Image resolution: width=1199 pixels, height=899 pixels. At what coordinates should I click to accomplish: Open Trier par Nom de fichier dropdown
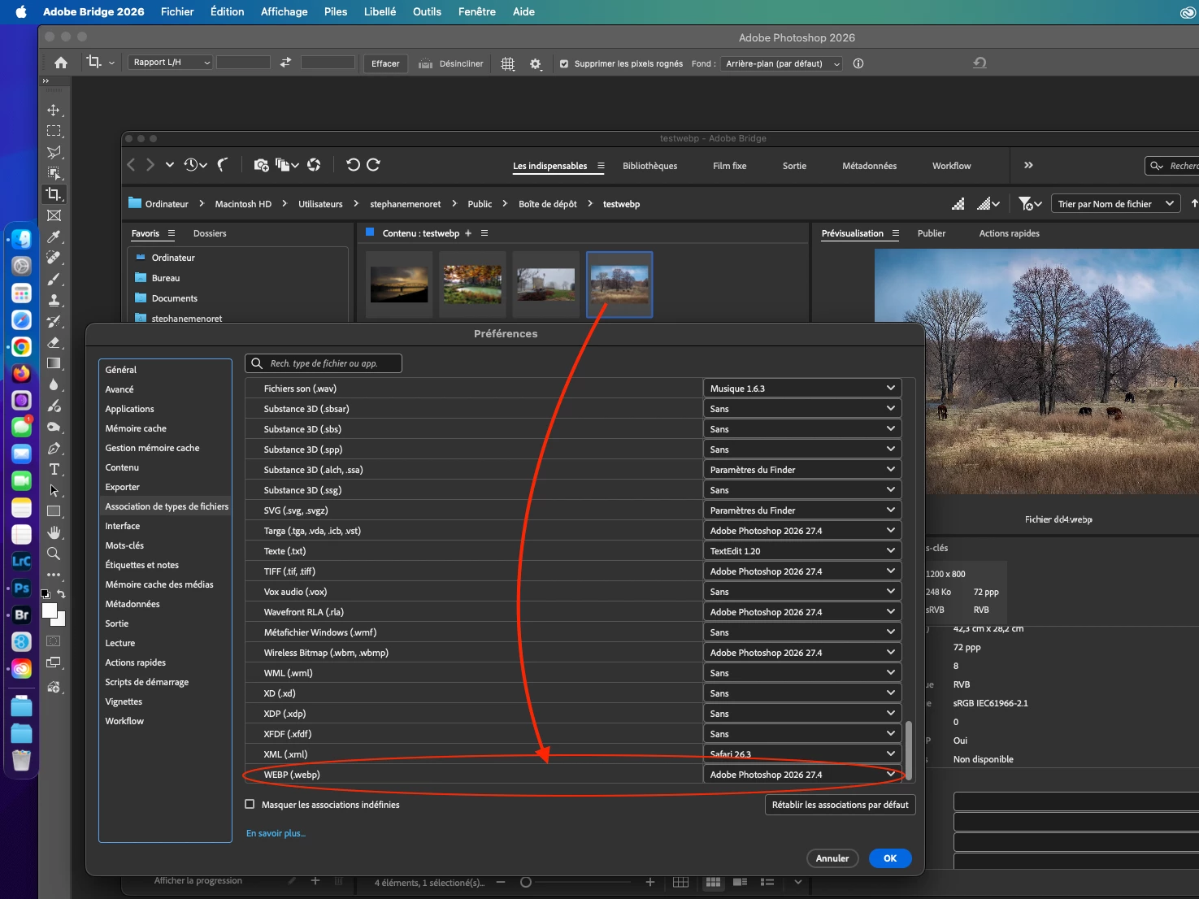(1116, 204)
